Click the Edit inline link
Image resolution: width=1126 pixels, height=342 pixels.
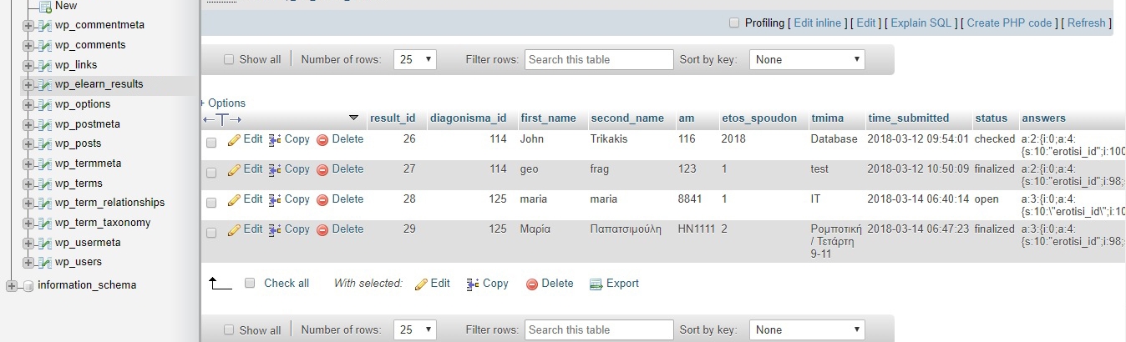pos(818,23)
